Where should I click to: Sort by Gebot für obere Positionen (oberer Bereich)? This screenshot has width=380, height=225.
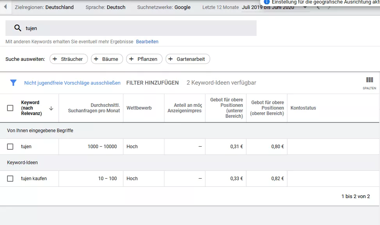[x=267, y=108]
